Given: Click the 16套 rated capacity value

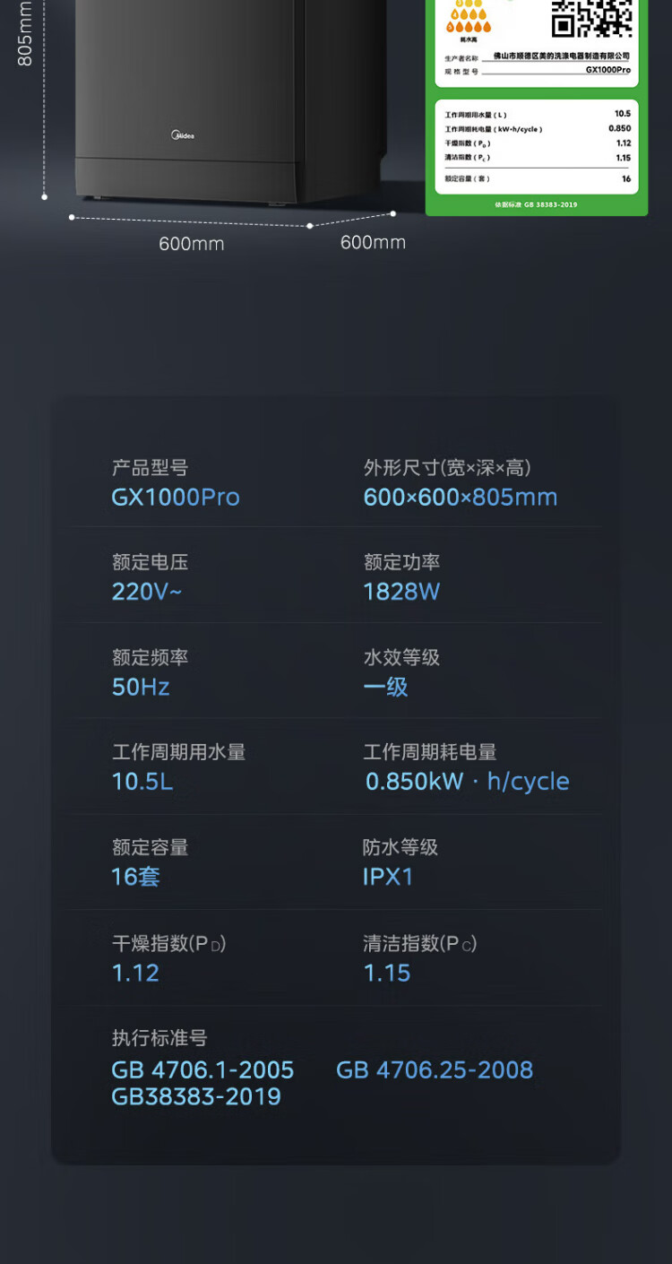Looking at the screenshot, I should pos(135,877).
